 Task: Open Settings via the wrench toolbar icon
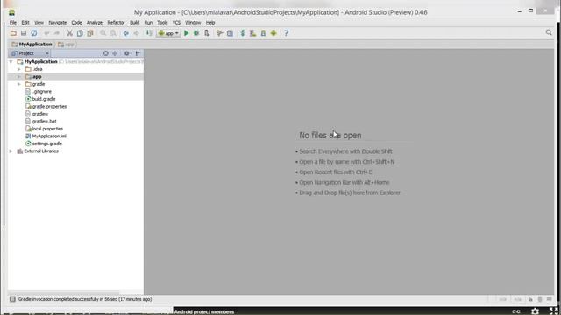pos(220,33)
